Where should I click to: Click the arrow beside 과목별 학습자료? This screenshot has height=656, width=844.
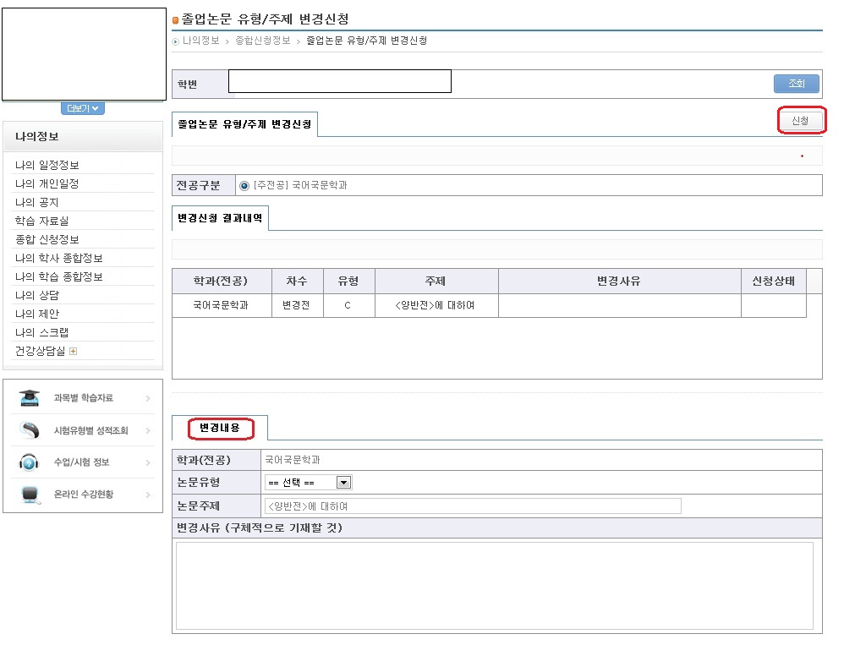[x=148, y=398]
